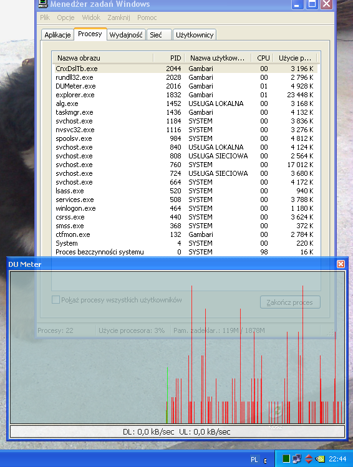
Task: Click the 22:44 taskbar clock
Action: pyautogui.click(x=337, y=459)
